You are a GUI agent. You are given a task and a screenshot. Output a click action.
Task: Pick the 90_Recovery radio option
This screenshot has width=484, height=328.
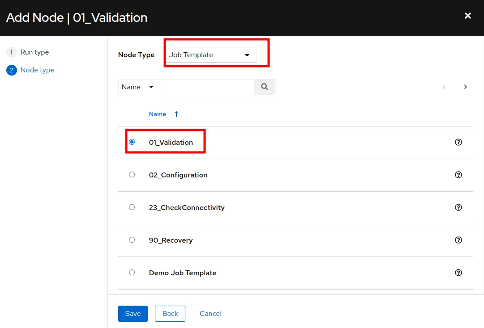(132, 240)
